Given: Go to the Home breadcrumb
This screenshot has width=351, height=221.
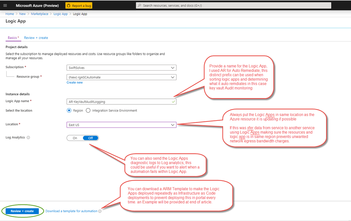Looking at the screenshot, I should pyautogui.click(x=9, y=14).
